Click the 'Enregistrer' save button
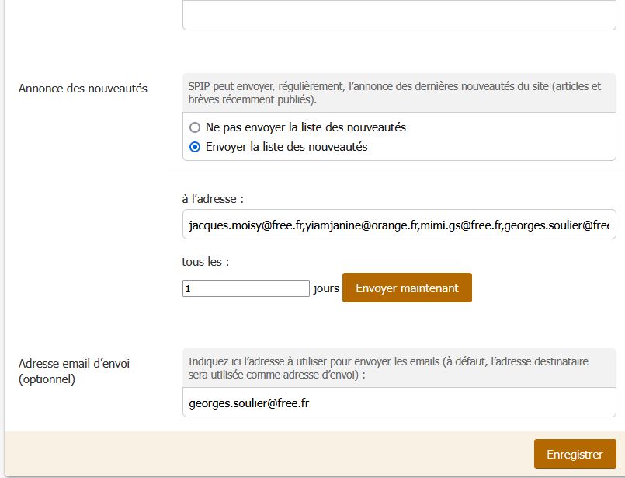Screen dimensions: 625x478 575,454
